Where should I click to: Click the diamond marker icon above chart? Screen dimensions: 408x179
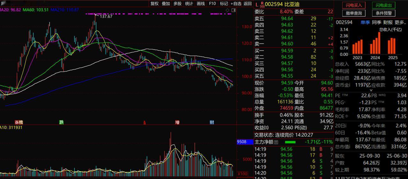point(228,10)
